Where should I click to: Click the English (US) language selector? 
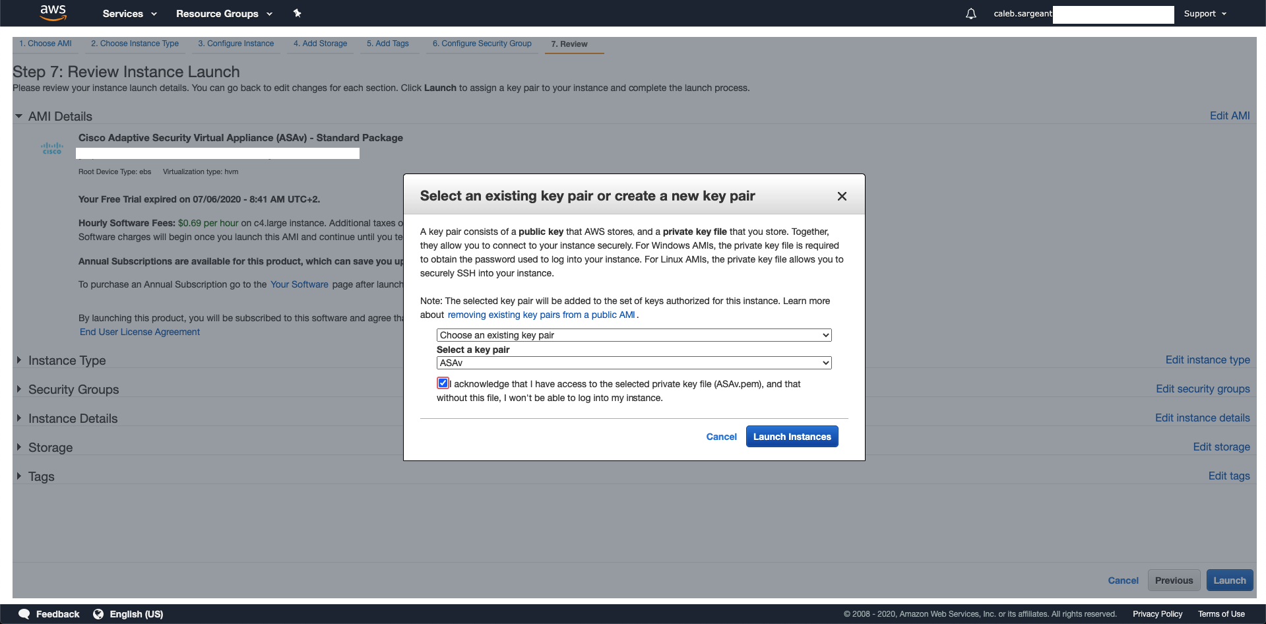(137, 614)
